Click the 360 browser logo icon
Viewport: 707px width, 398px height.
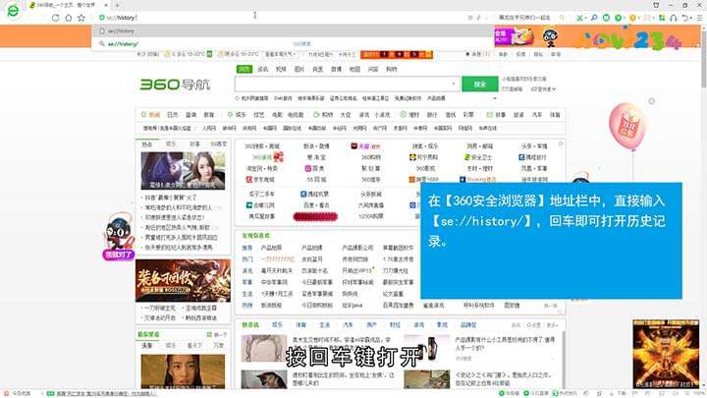pos(13,11)
